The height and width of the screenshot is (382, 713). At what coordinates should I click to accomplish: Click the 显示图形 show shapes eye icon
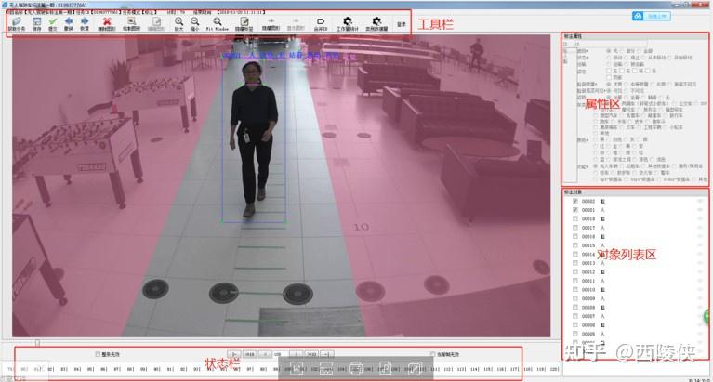[x=296, y=23]
